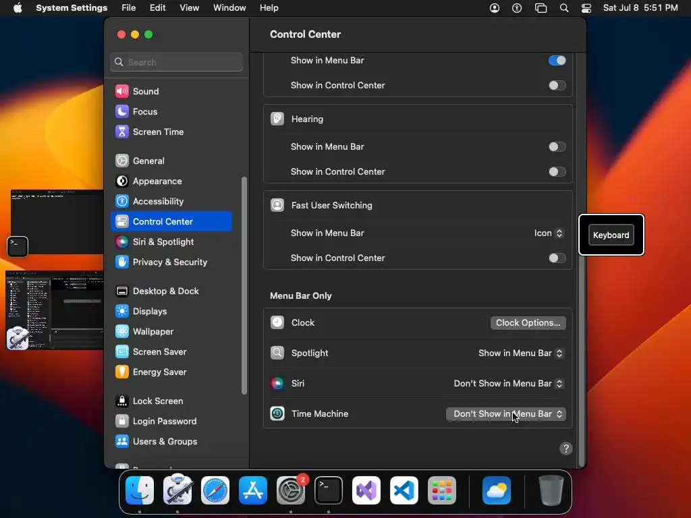Screen dimensions: 691x518
Task: Click Clock Options button
Action: coord(528,323)
